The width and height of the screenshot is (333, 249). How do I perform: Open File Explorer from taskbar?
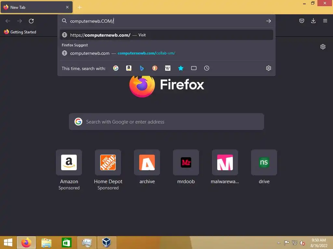coord(46,243)
